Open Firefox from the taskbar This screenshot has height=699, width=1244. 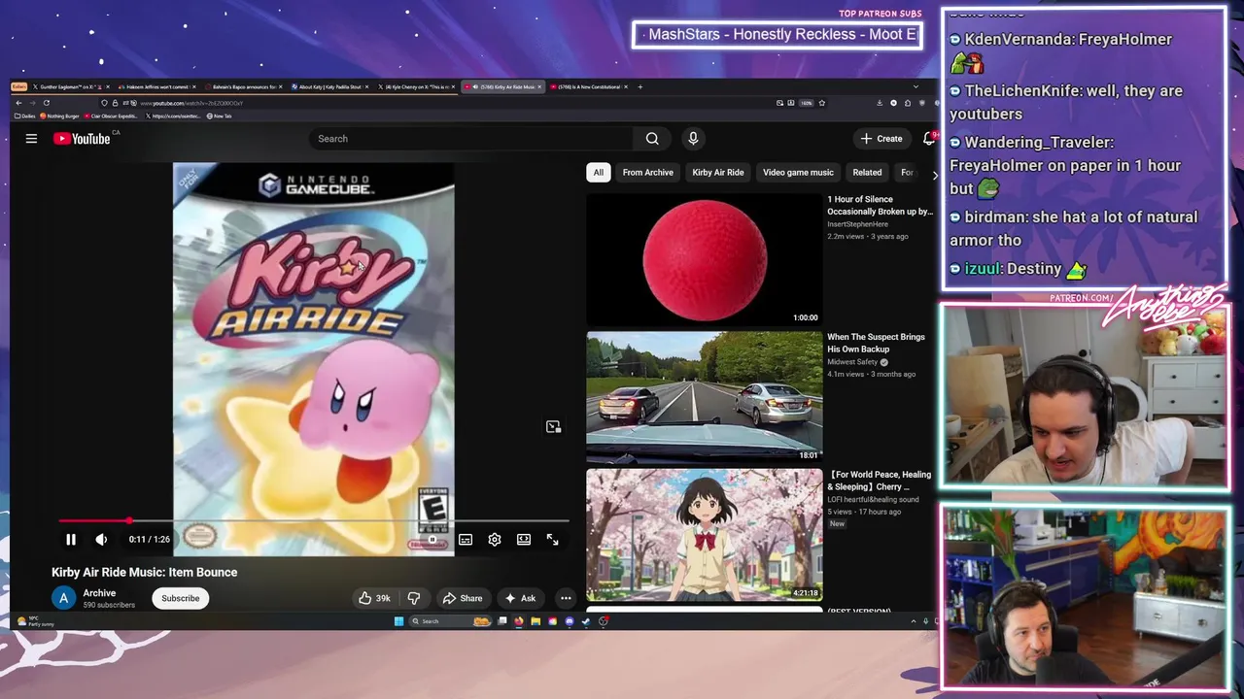519,621
